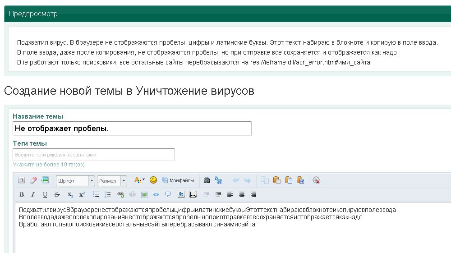Toggle italic formatting button

coord(33,195)
